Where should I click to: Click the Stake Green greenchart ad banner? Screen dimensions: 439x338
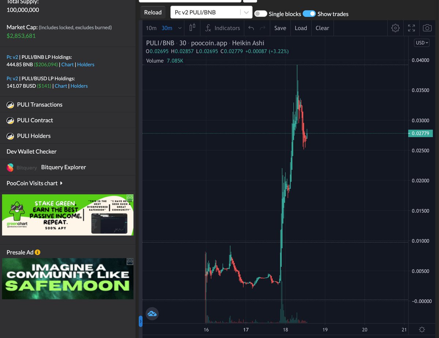[x=68, y=215]
